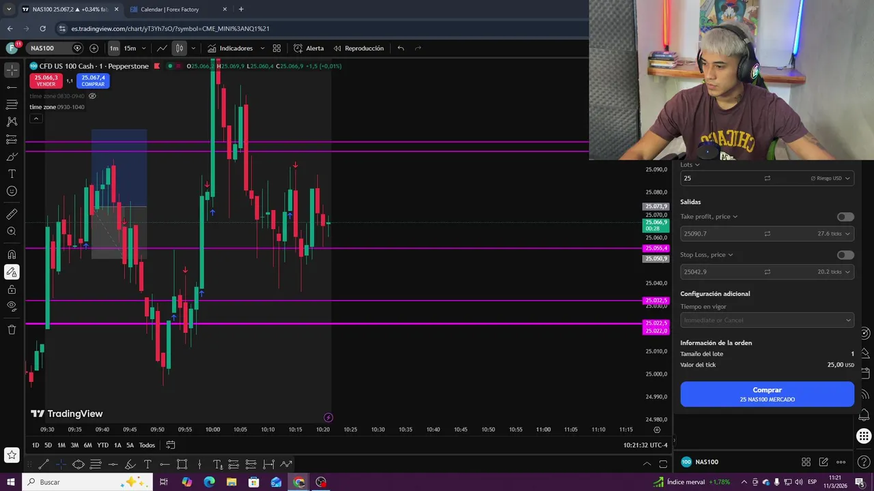Open File Explorer from taskbar
Viewport: 874px width, 491px height.
[x=231, y=482]
